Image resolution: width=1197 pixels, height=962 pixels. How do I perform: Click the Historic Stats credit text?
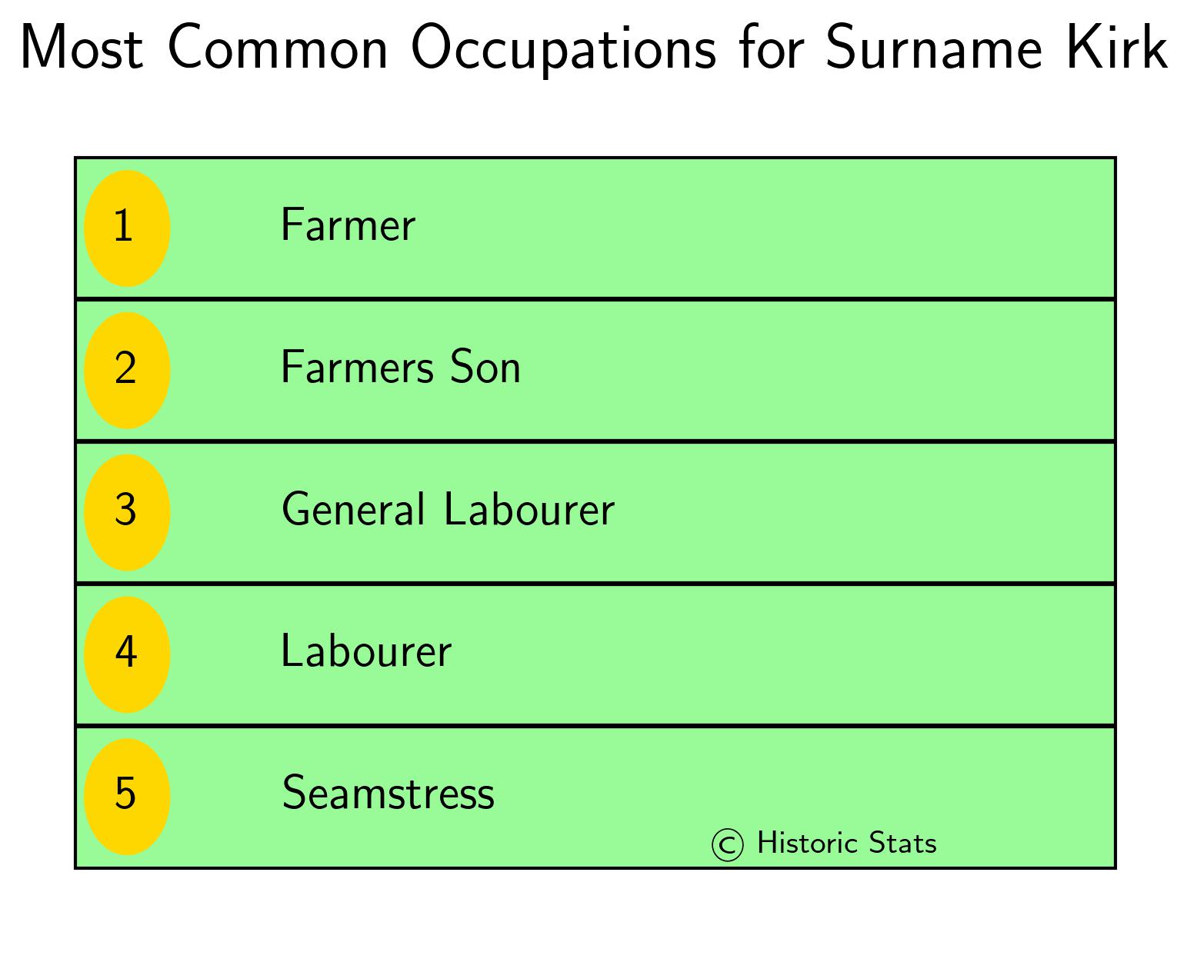tap(847, 844)
